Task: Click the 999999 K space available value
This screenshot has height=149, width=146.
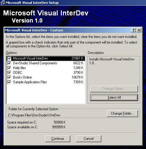Action: 59,127
